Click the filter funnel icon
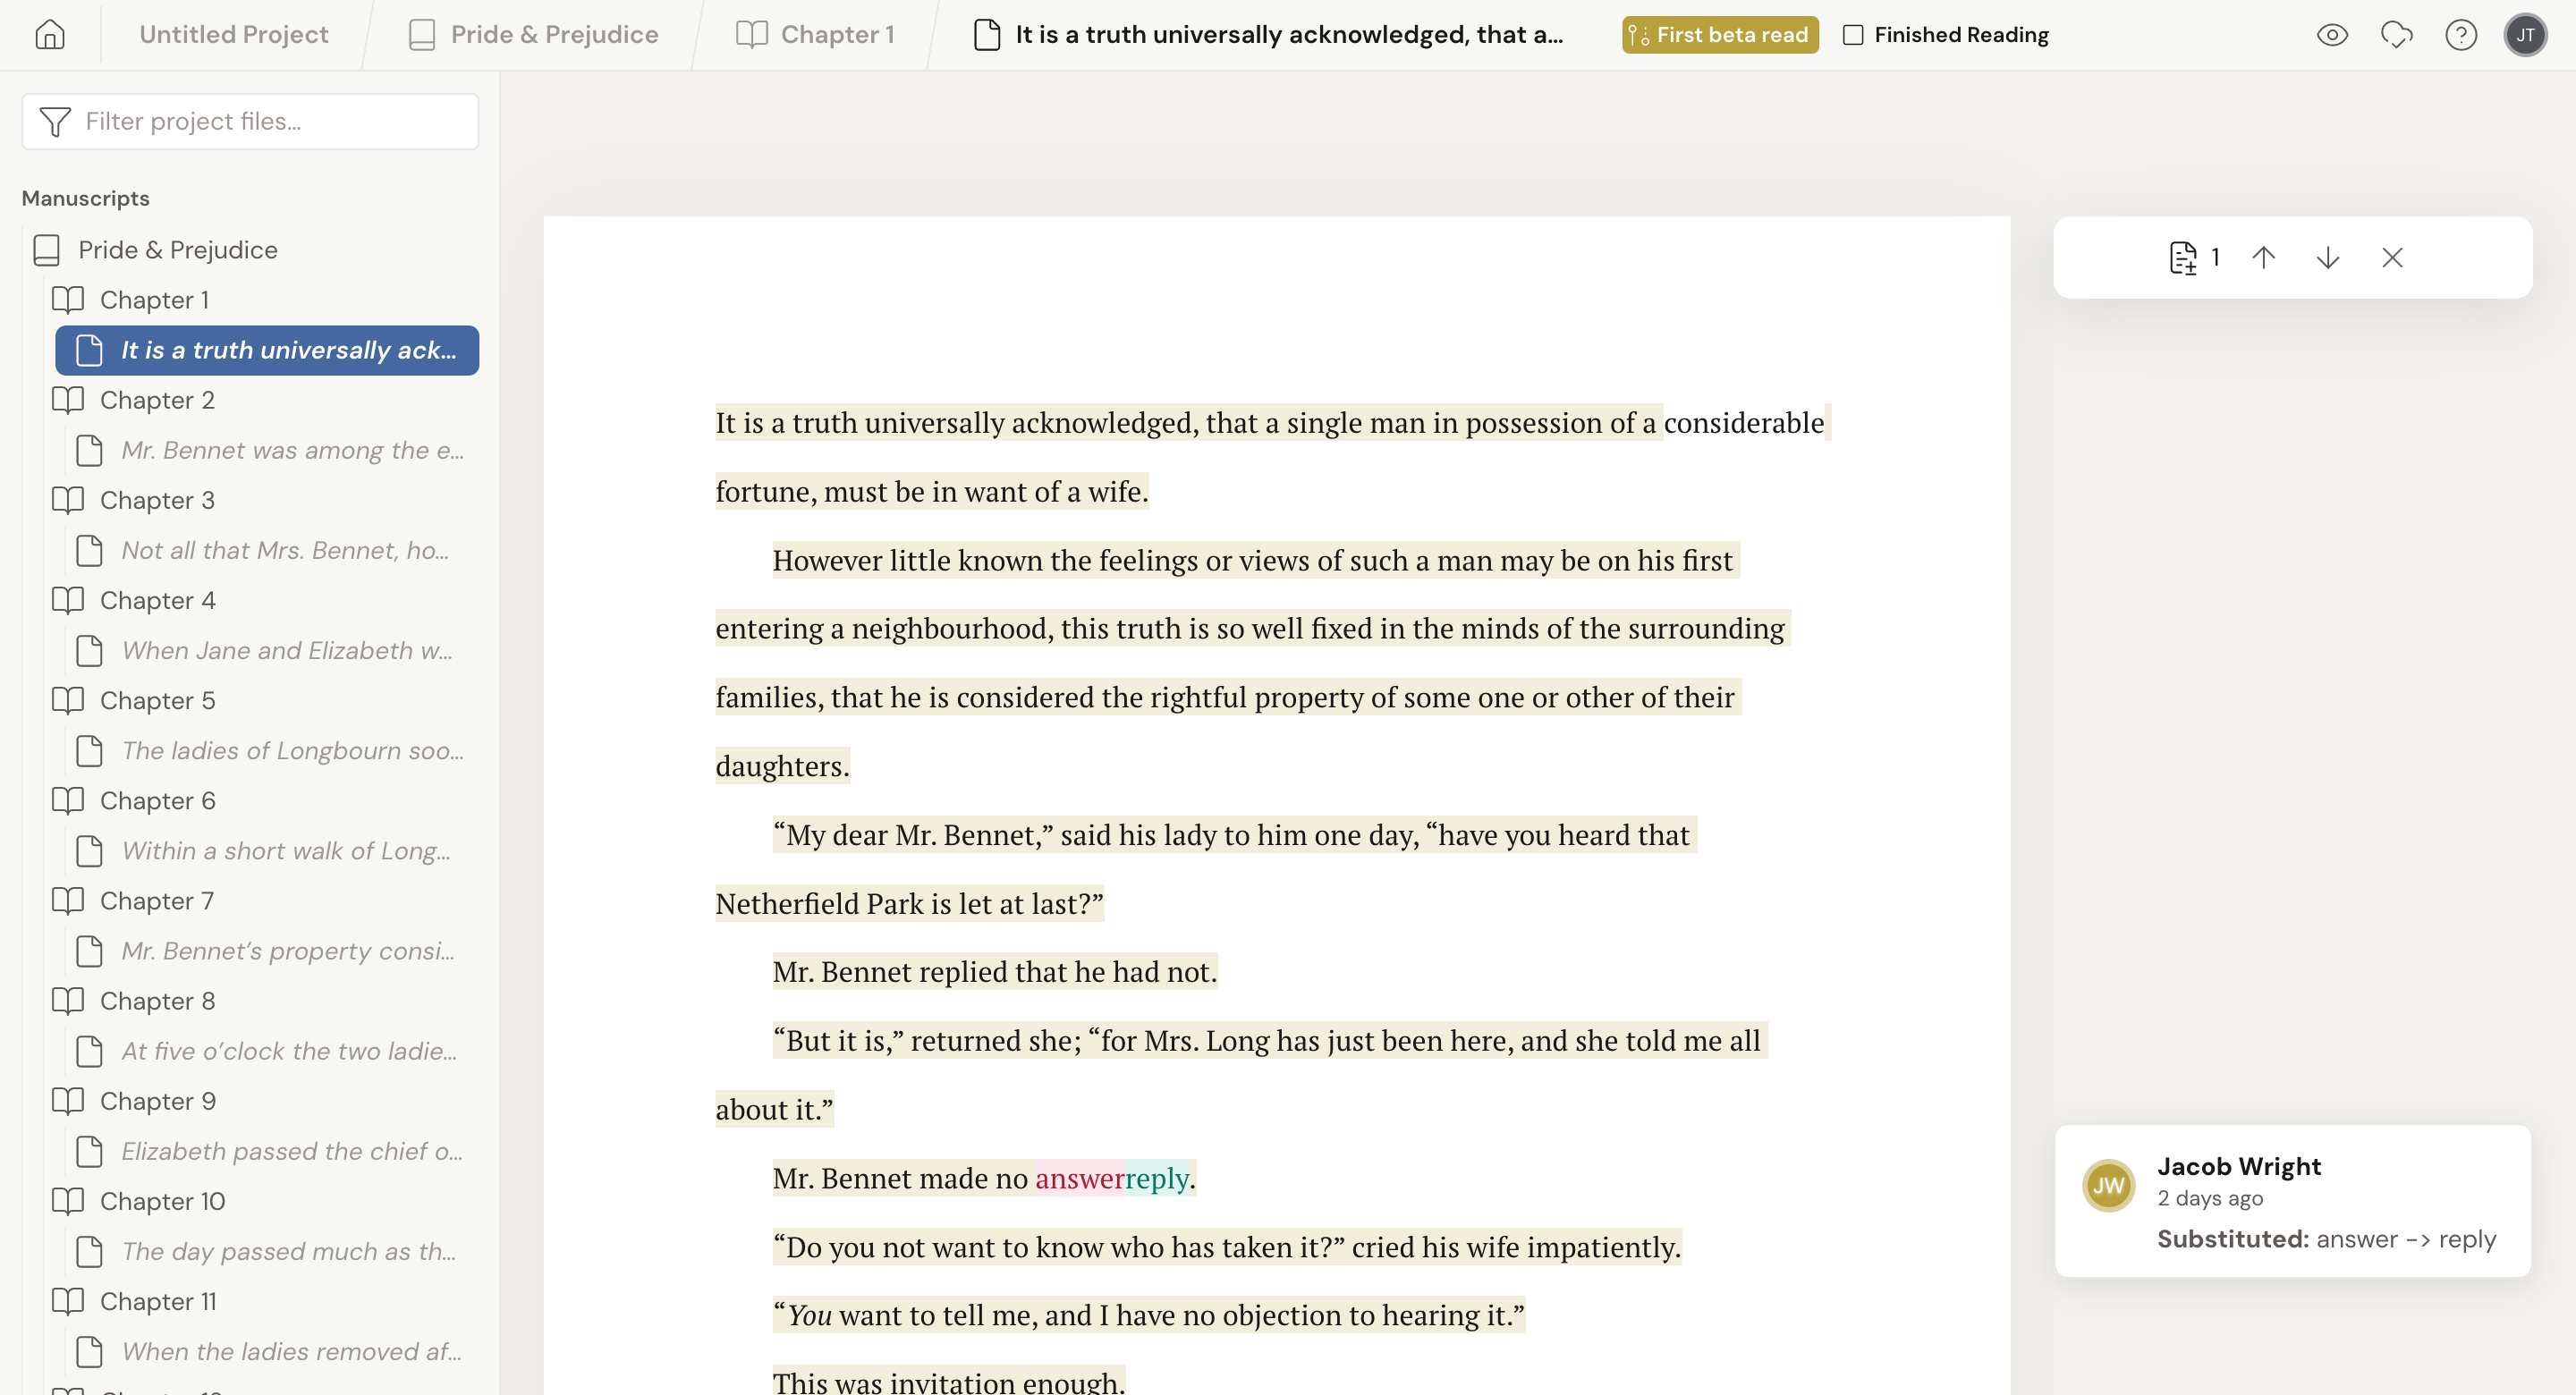The image size is (2576, 1395). (55, 121)
